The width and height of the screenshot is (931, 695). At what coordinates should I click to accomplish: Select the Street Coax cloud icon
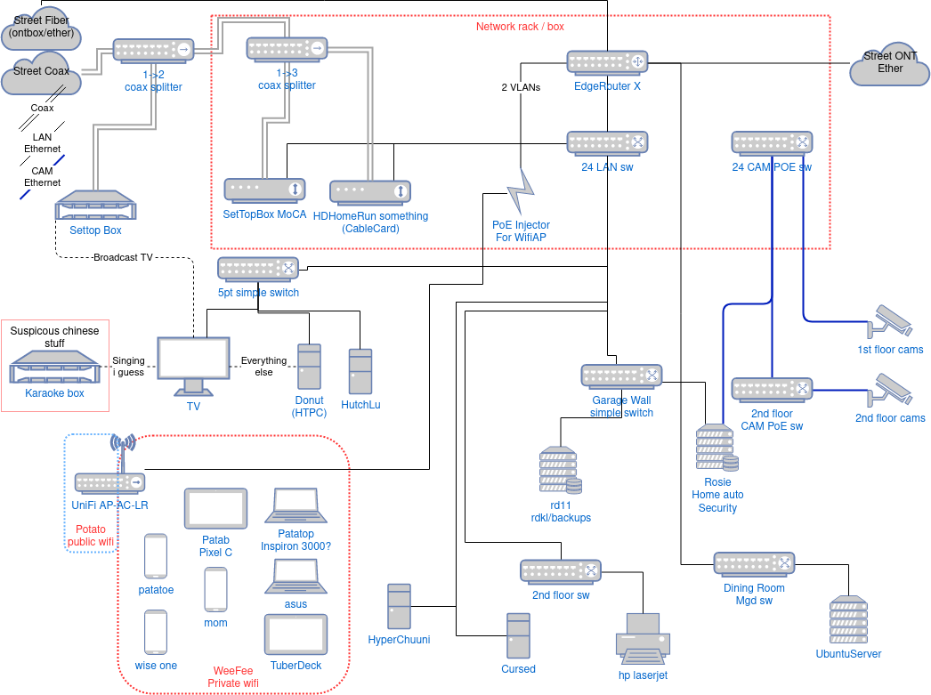41,73
